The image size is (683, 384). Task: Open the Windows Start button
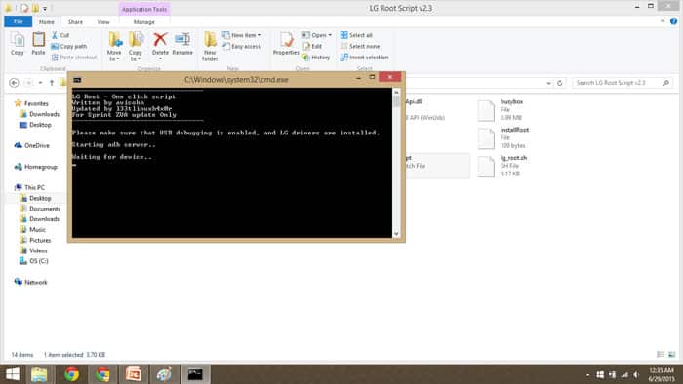tap(13, 374)
